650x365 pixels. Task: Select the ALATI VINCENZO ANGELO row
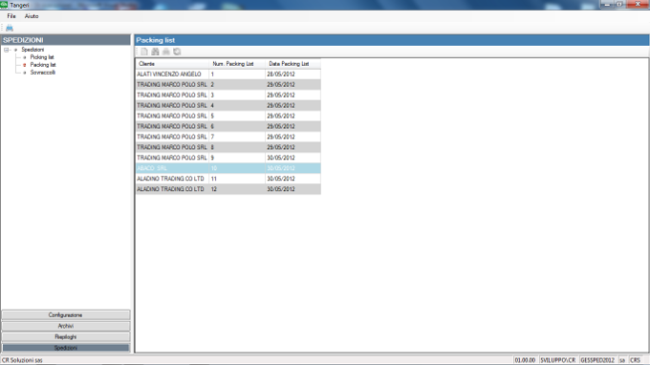point(228,75)
